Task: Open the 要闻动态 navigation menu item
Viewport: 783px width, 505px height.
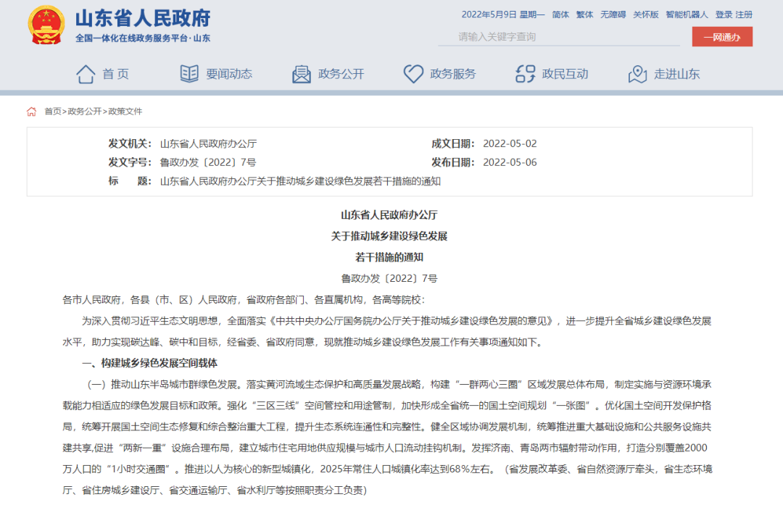Action: click(x=229, y=74)
